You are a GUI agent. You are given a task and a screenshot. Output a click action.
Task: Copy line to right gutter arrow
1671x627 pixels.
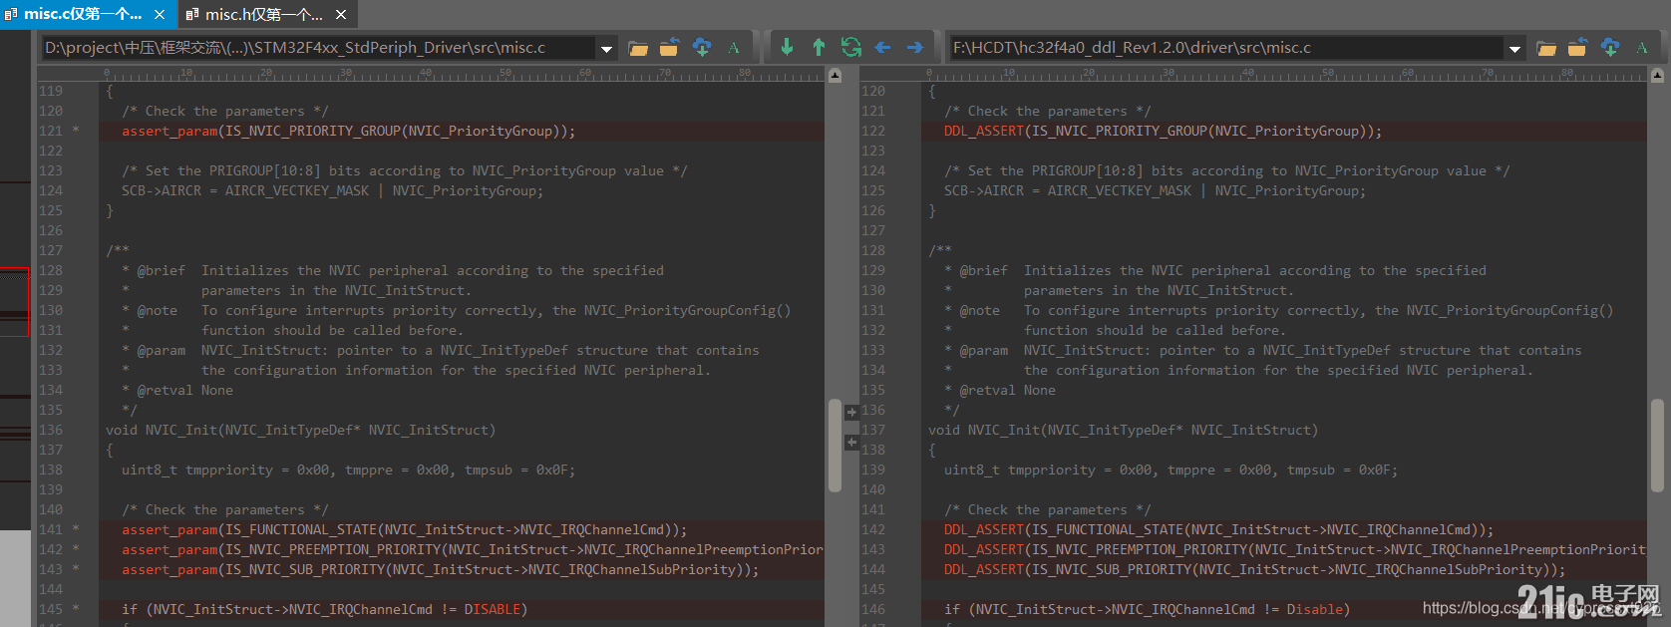(851, 412)
